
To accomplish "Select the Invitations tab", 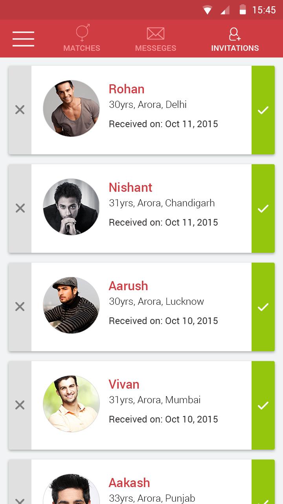I will point(235,39).
